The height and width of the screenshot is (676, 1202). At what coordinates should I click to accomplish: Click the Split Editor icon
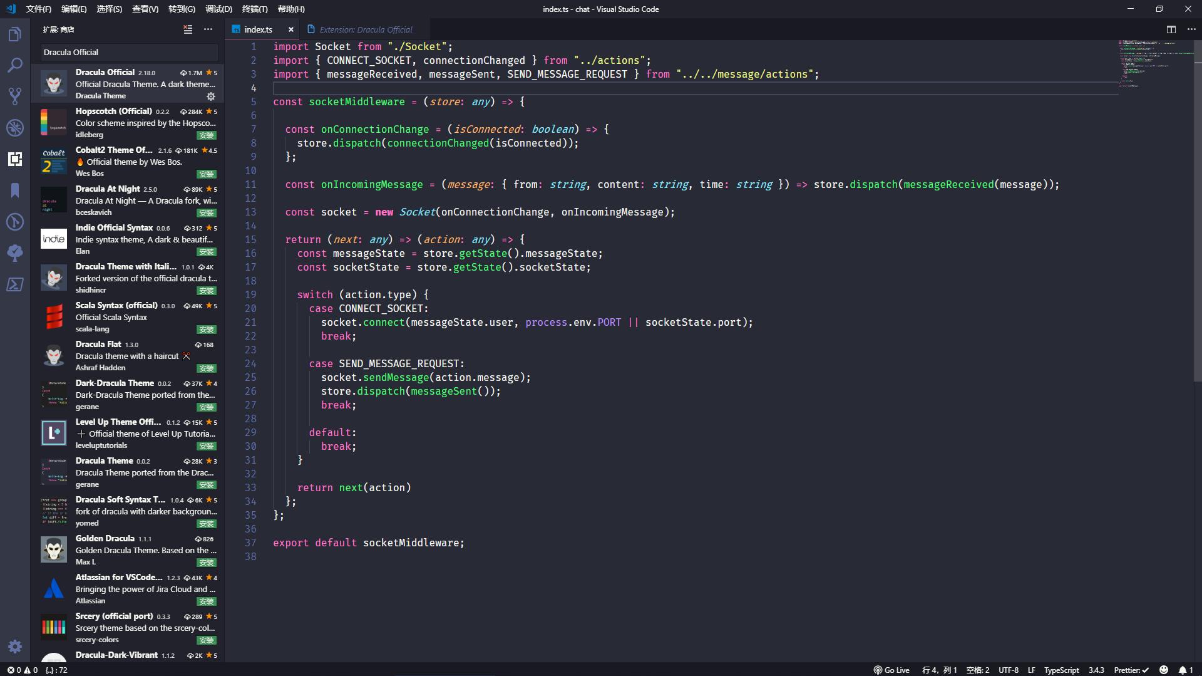(1171, 29)
